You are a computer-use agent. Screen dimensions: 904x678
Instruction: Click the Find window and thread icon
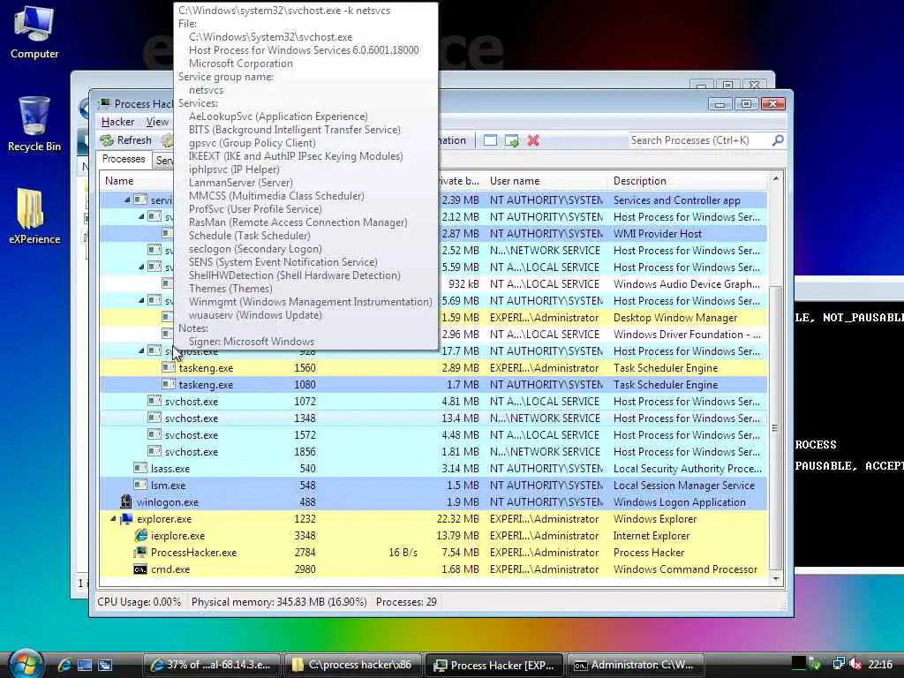(511, 140)
